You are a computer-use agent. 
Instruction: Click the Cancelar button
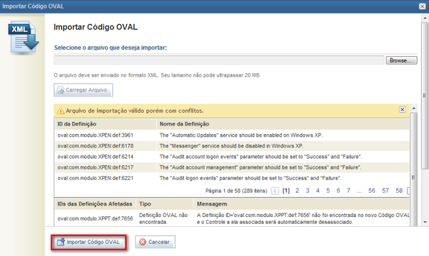[x=155, y=242]
